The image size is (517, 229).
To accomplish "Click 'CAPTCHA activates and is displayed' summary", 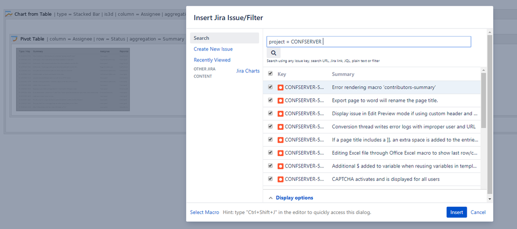I will [386, 179].
